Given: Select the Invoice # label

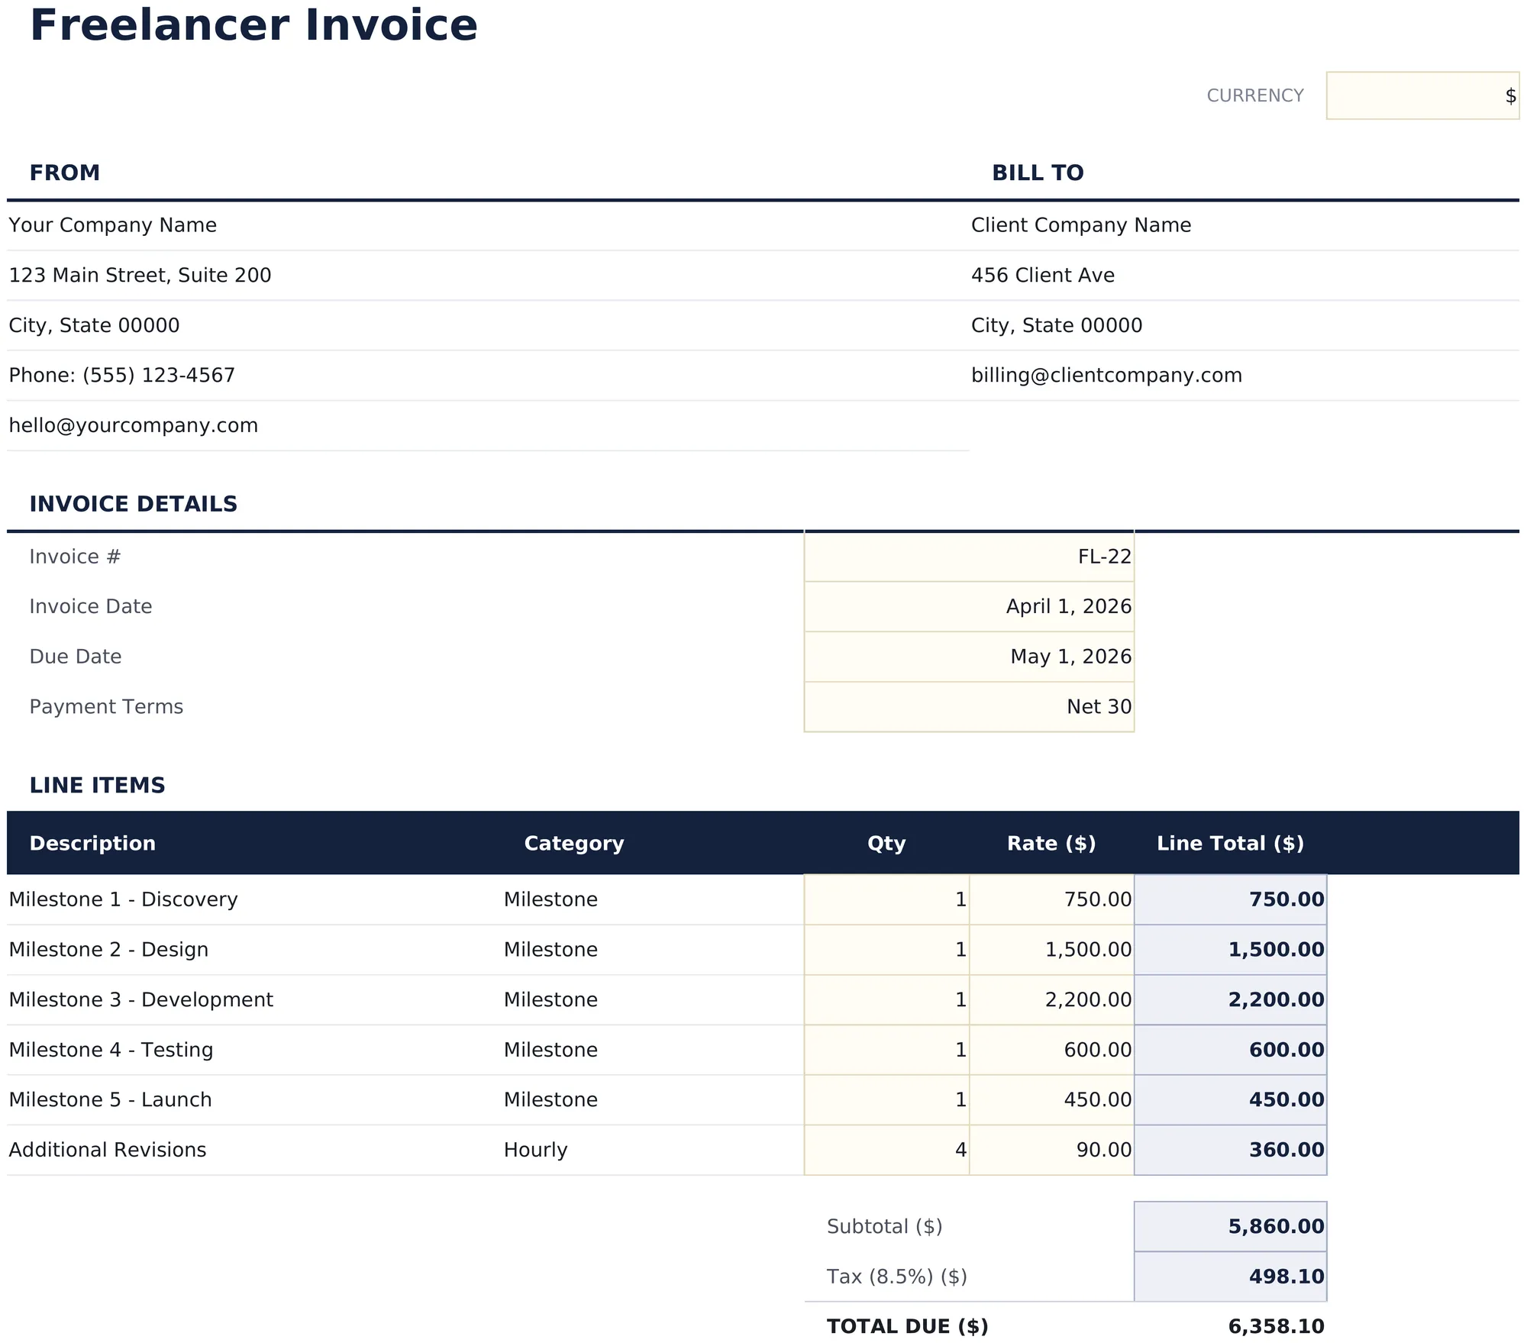Looking at the screenshot, I should 75,557.
